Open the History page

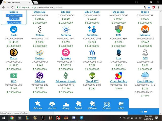(66, 106)
